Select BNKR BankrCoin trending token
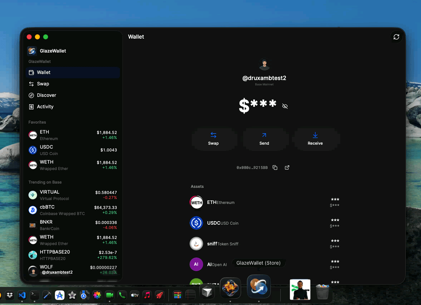The width and height of the screenshot is (421, 305). coord(73,225)
